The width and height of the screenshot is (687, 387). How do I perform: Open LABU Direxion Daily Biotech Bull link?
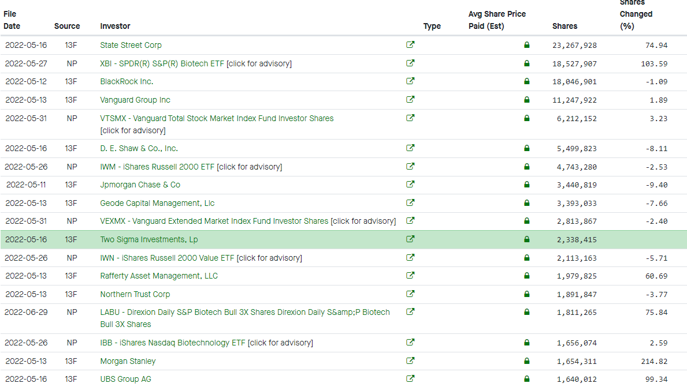coord(244,318)
